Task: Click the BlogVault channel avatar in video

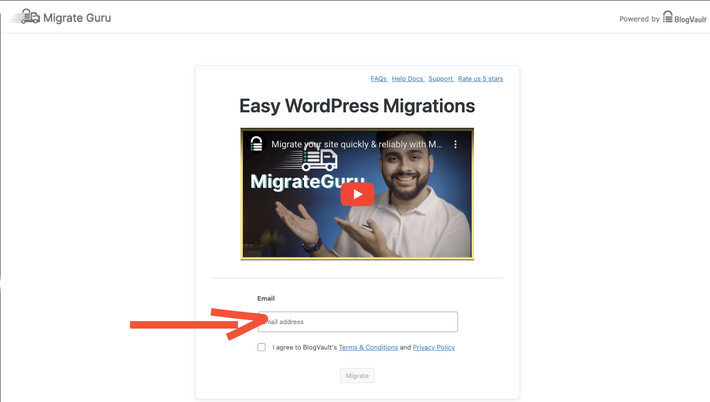Action: coord(256,144)
